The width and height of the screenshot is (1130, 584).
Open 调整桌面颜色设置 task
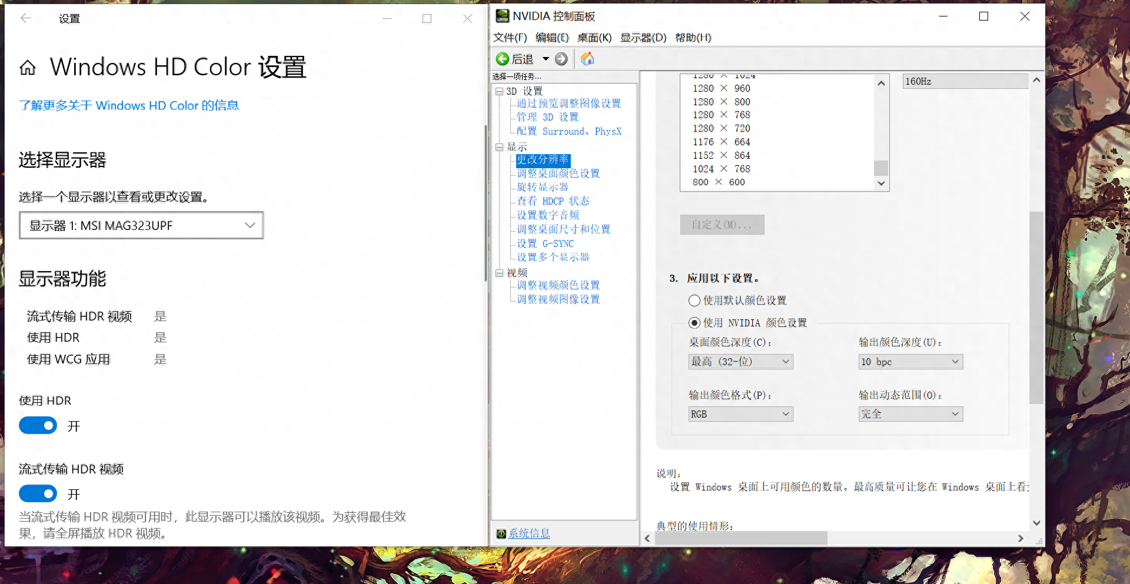tap(558, 173)
